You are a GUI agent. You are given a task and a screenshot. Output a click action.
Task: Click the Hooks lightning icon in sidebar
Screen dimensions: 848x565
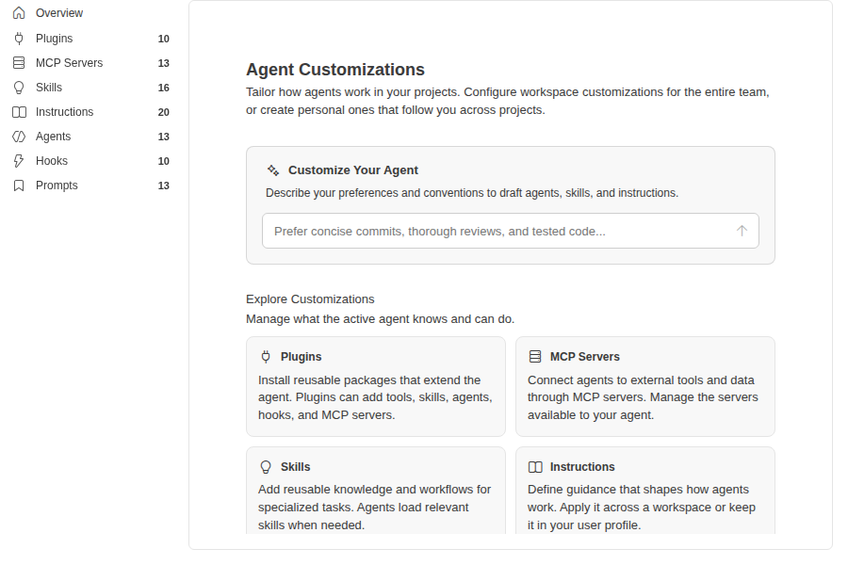coord(19,161)
